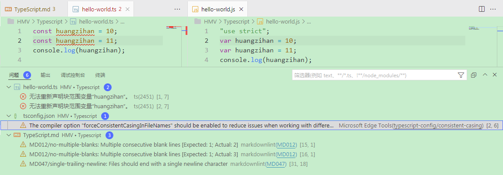This screenshot has width=503, height=175.
Task: Open right editor group more actions menu
Action: (493, 9)
